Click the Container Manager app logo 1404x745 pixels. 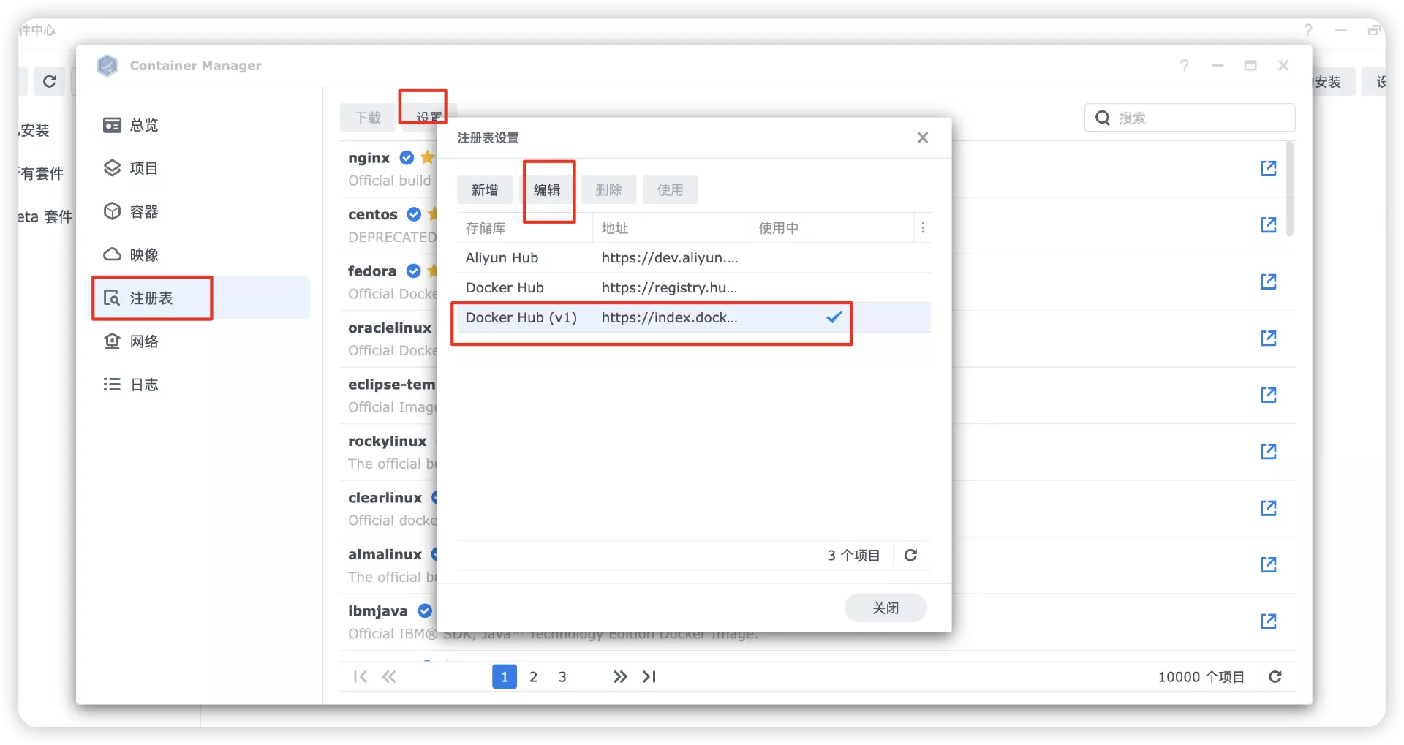click(107, 65)
